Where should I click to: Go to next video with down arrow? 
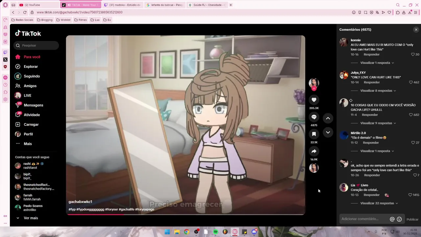pyautogui.click(x=328, y=132)
